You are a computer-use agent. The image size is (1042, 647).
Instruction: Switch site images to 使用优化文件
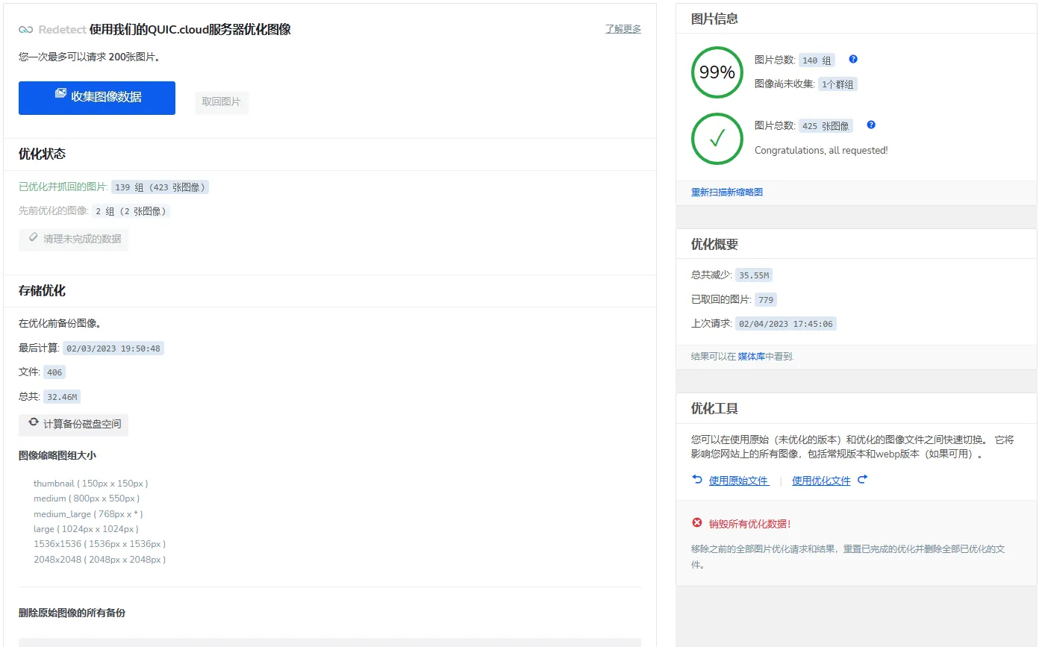820,480
